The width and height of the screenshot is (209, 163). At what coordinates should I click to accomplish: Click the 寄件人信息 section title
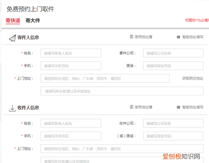28,38
